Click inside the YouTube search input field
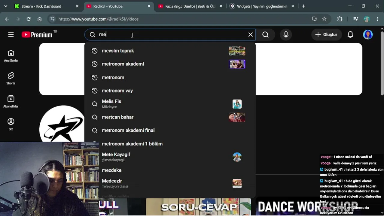 [170, 34]
